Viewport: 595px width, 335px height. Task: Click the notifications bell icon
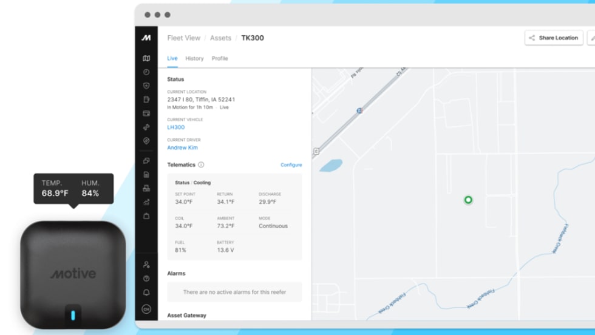[146, 293]
